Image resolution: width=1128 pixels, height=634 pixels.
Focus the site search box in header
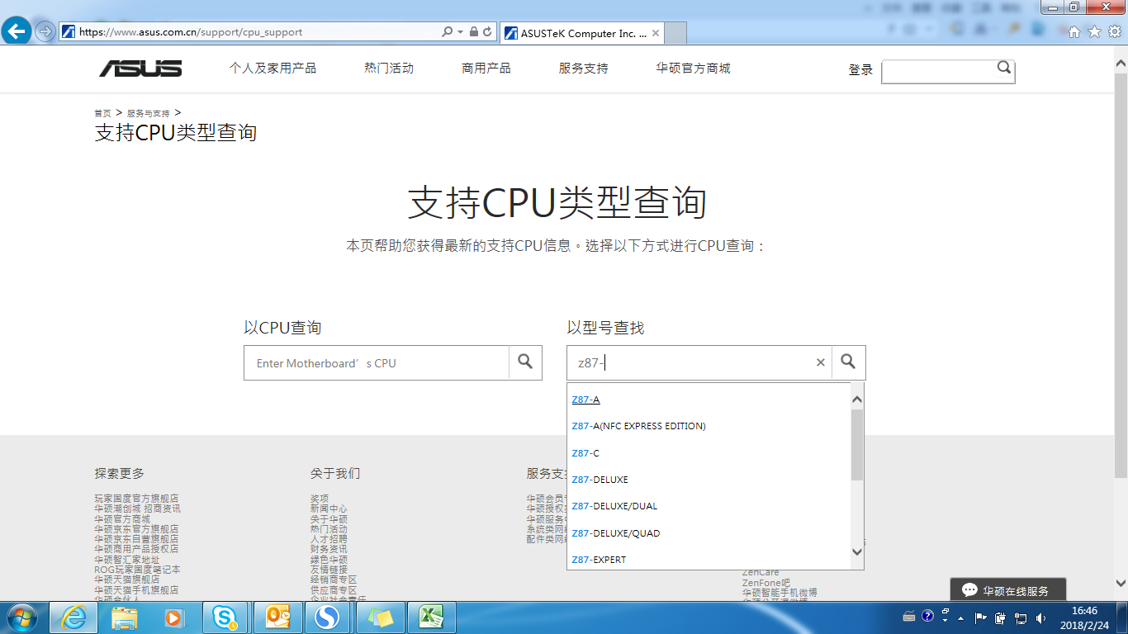(938, 71)
